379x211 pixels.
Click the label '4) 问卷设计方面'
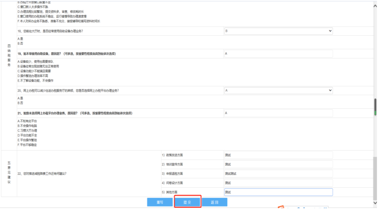[x=172, y=183]
